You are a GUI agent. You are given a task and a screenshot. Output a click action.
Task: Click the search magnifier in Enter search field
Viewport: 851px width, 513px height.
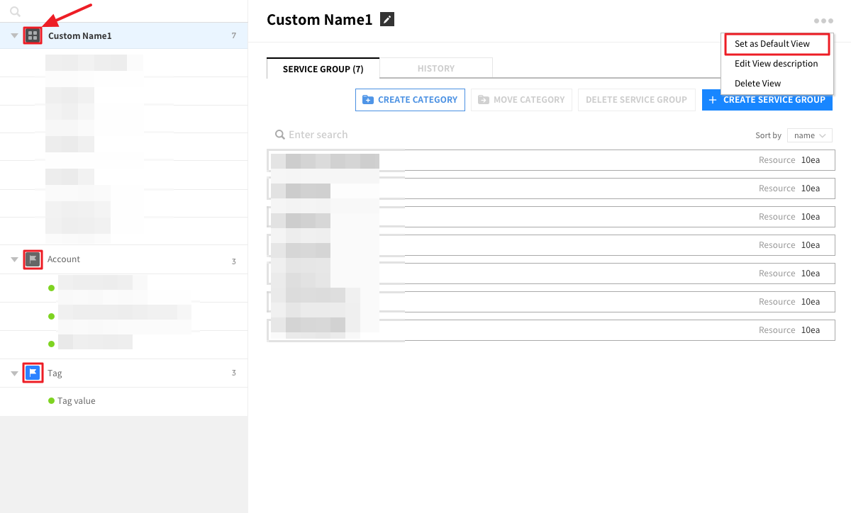point(280,135)
